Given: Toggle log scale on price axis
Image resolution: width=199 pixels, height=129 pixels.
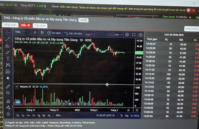Looking at the screenshot, I should pos(127,116).
